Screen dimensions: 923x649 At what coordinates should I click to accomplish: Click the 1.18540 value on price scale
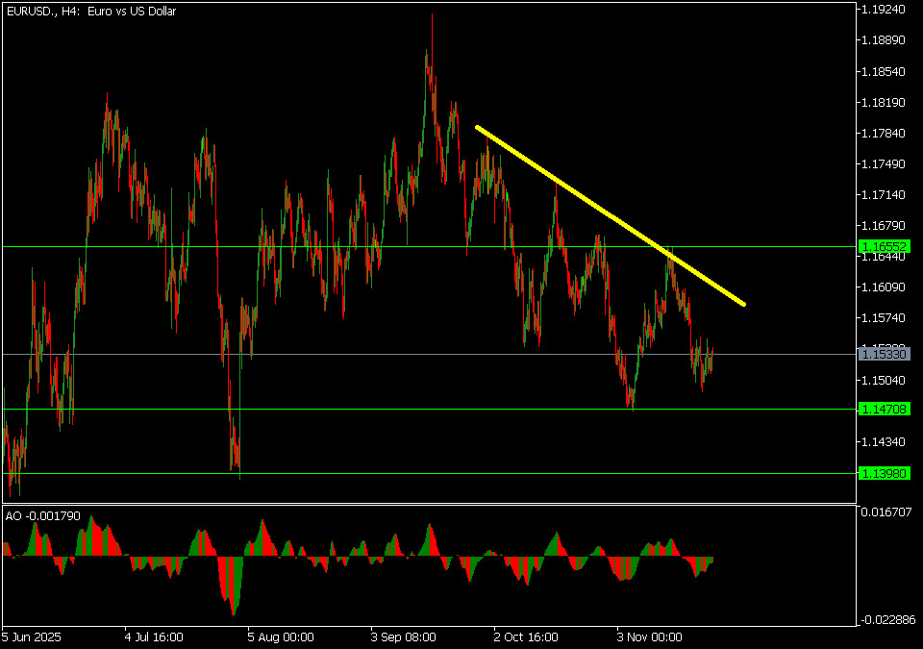884,72
